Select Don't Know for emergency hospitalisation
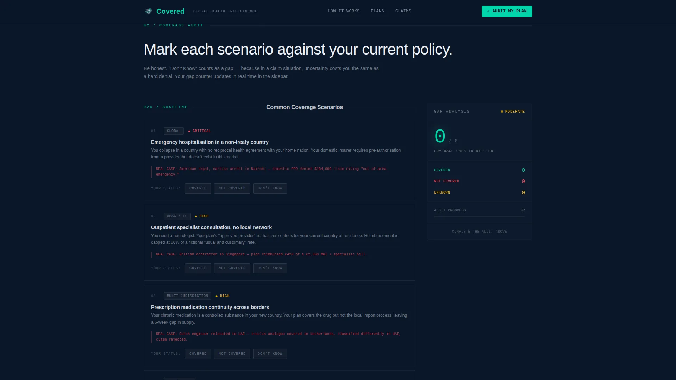 tap(270, 188)
